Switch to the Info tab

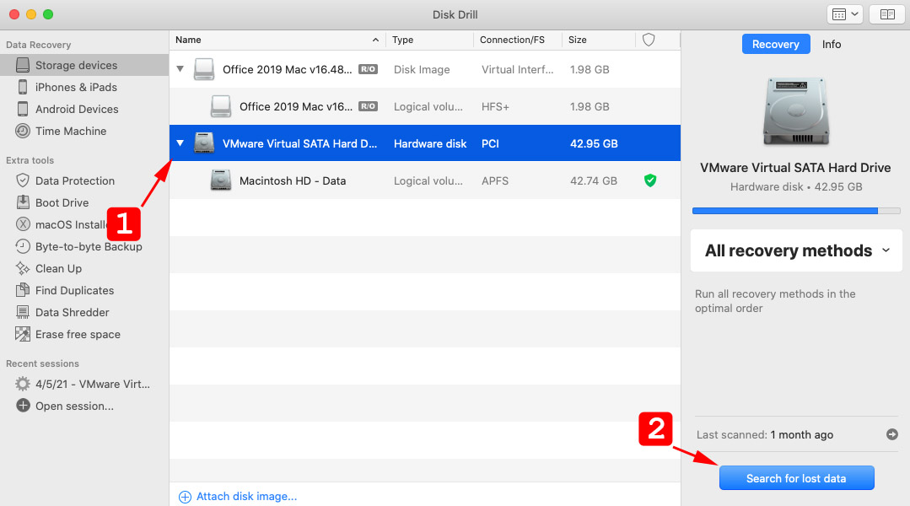[831, 44]
